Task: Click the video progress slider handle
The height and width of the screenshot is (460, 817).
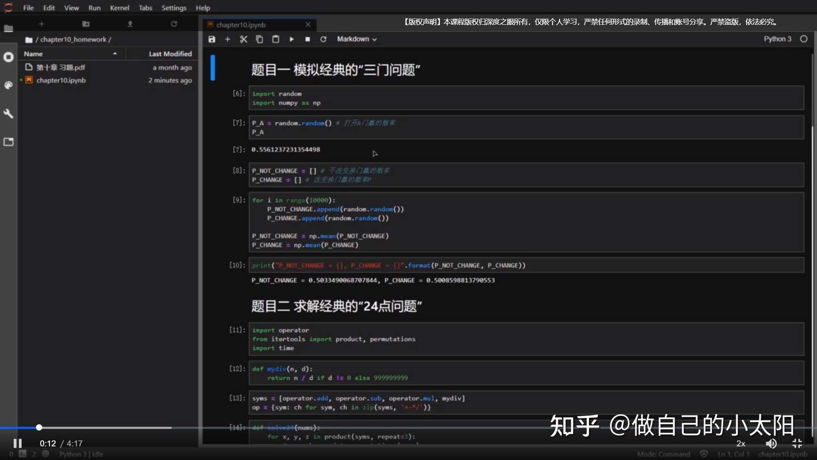Action: tap(39, 428)
